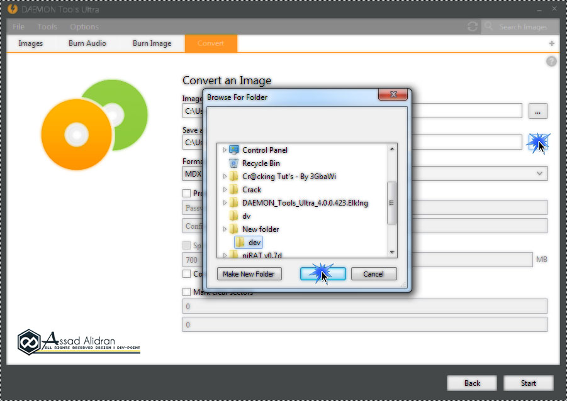Click folder icon beside dv

click(234, 216)
